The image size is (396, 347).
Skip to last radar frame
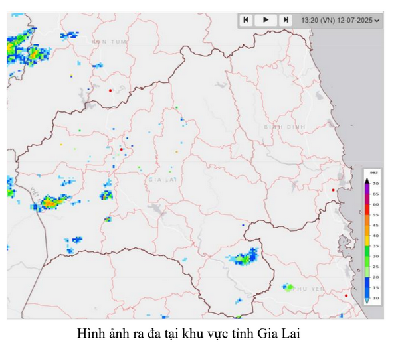[286, 20]
